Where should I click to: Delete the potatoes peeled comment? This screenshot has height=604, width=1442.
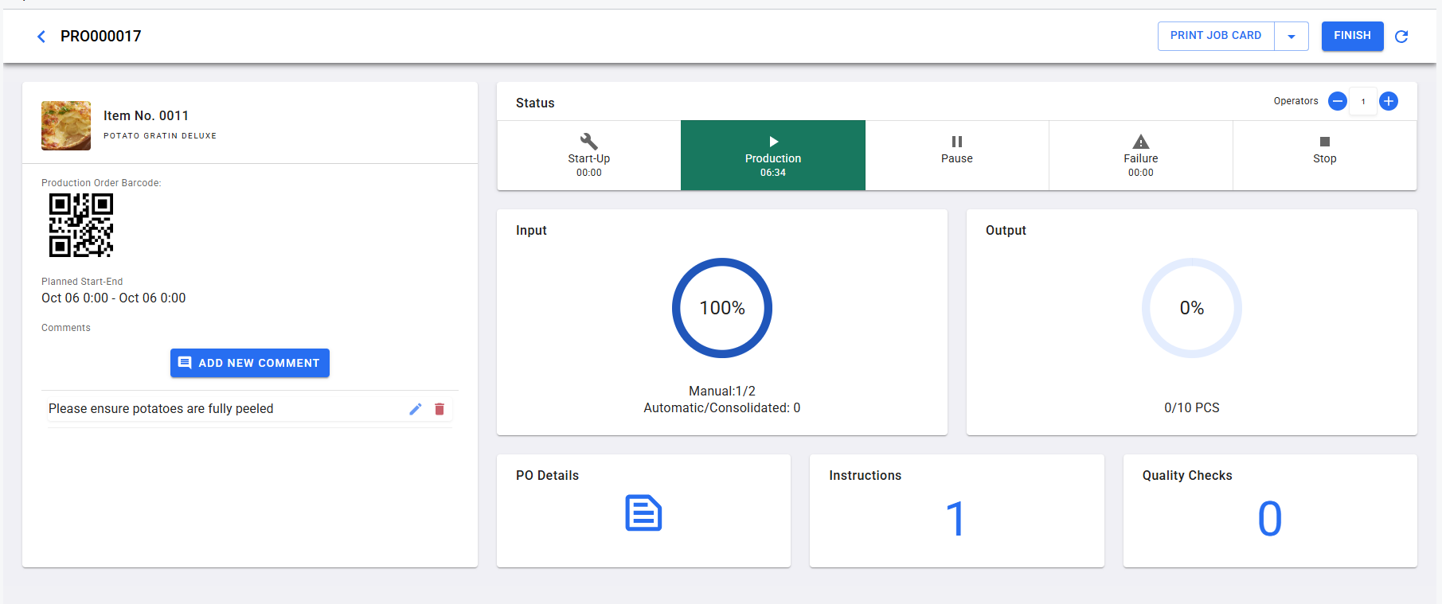point(440,409)
